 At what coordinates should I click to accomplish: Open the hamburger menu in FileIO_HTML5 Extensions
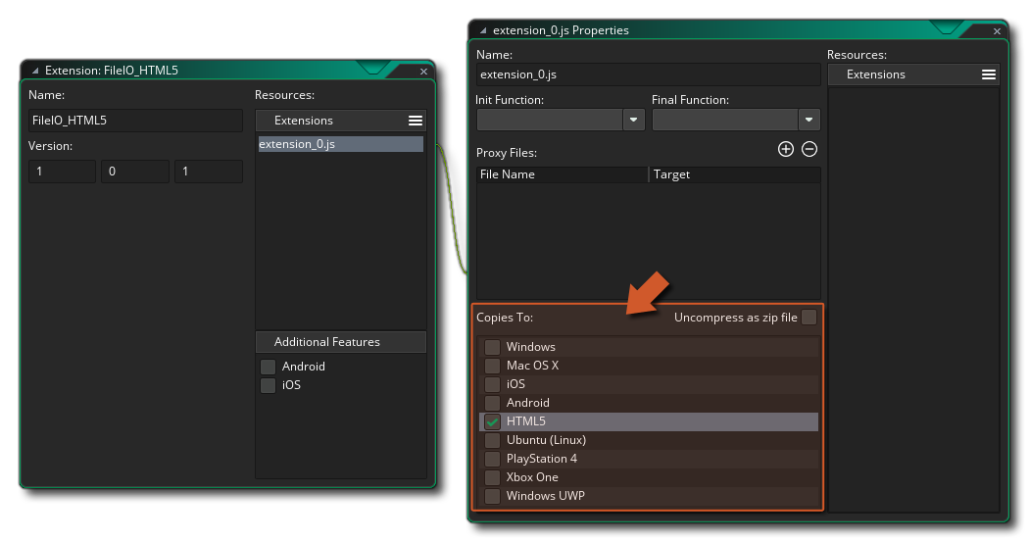tap(416, 121)
